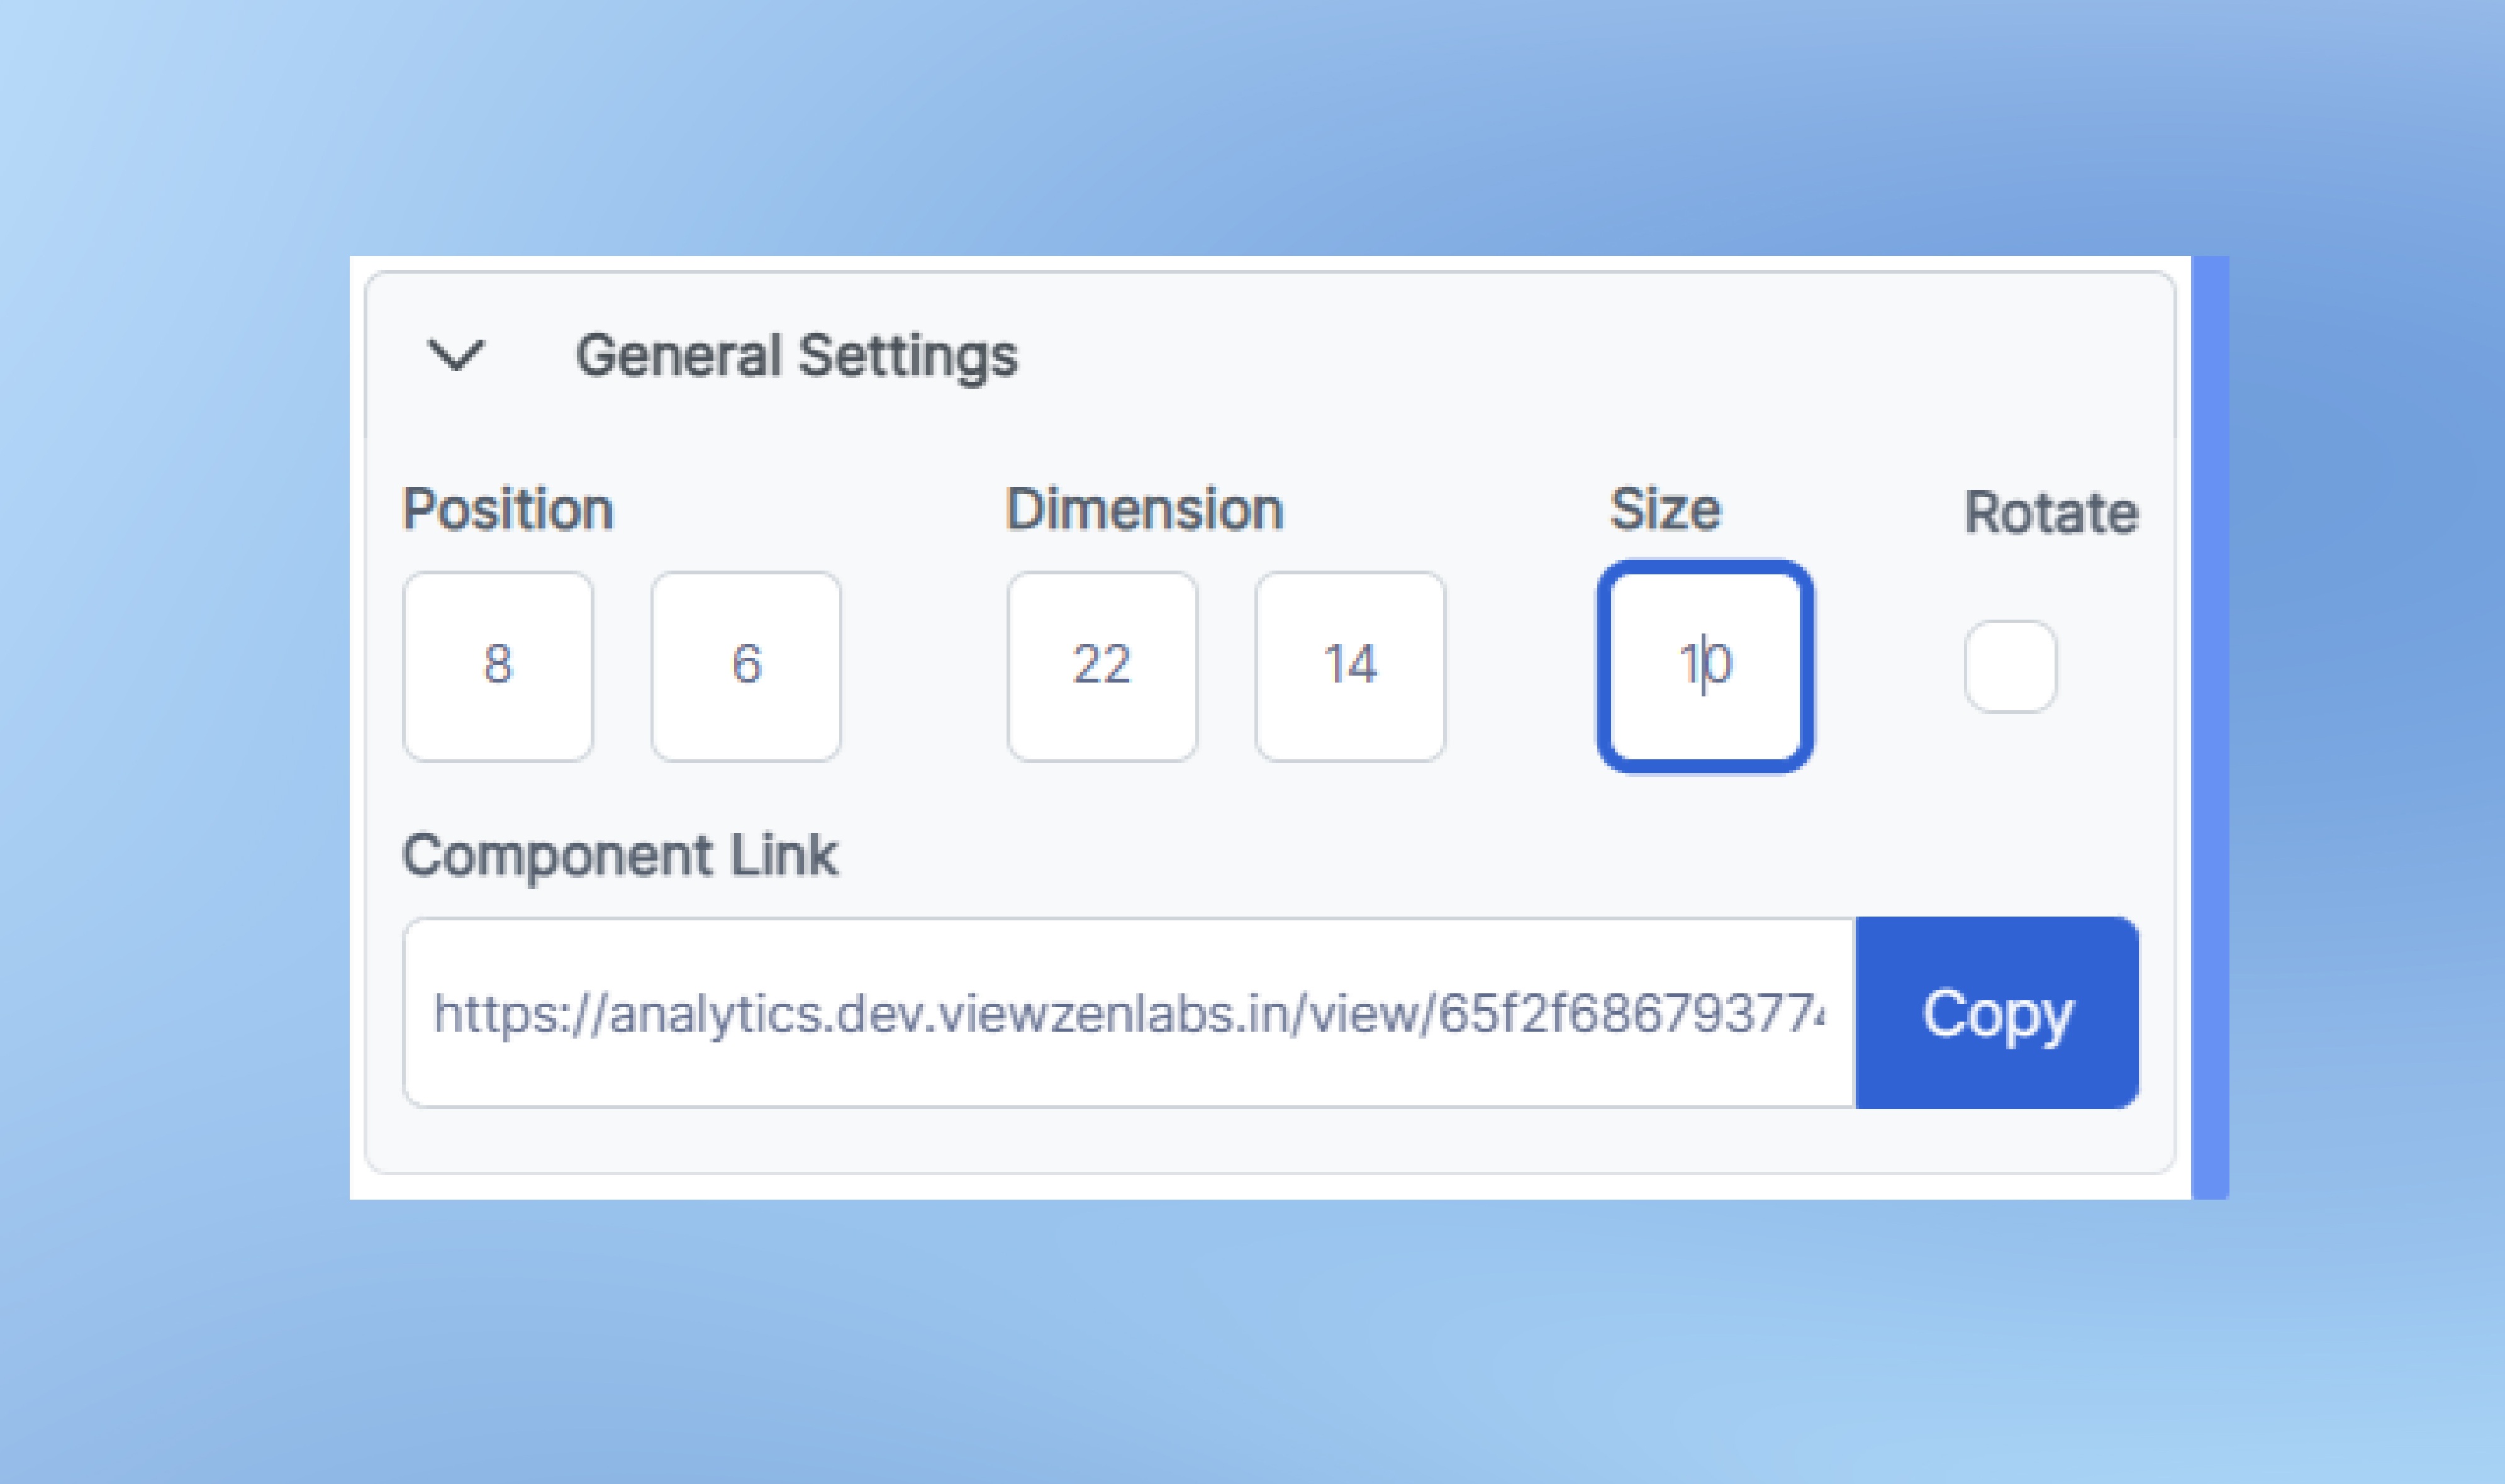Click the Dimension label
This screenshot has height=1484, width=2505.
(x=1144, y=509)
